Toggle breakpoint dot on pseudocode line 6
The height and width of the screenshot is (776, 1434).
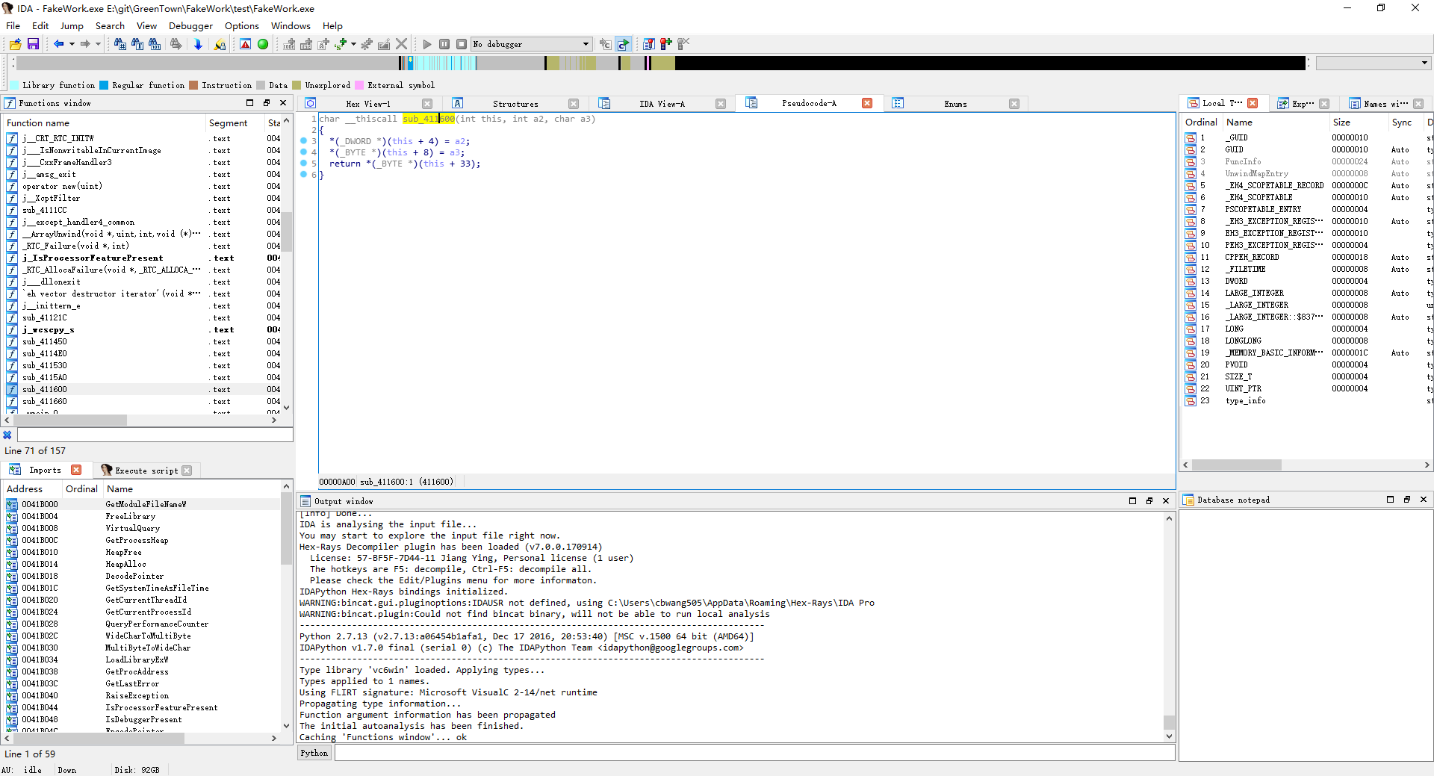[303, 174]
